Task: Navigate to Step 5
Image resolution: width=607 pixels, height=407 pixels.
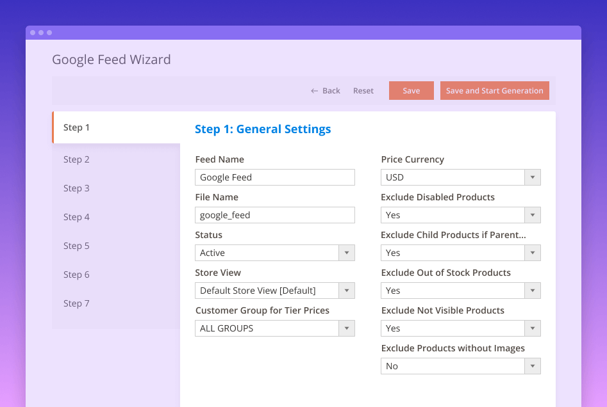Action: point(116,246)
